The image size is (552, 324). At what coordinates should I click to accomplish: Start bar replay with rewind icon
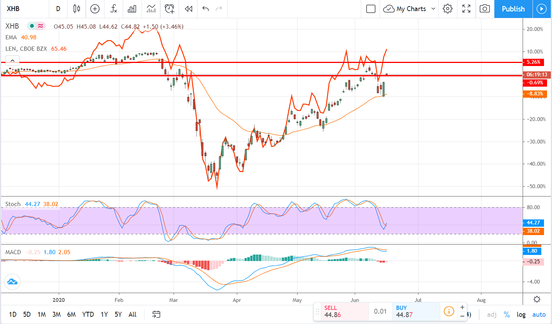188,9
